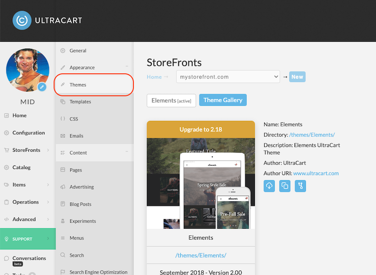The width and height of the screenshot is (376, 275).
Task: Click the envelope icon beside Emails
Action: click(x=63, y=136)
